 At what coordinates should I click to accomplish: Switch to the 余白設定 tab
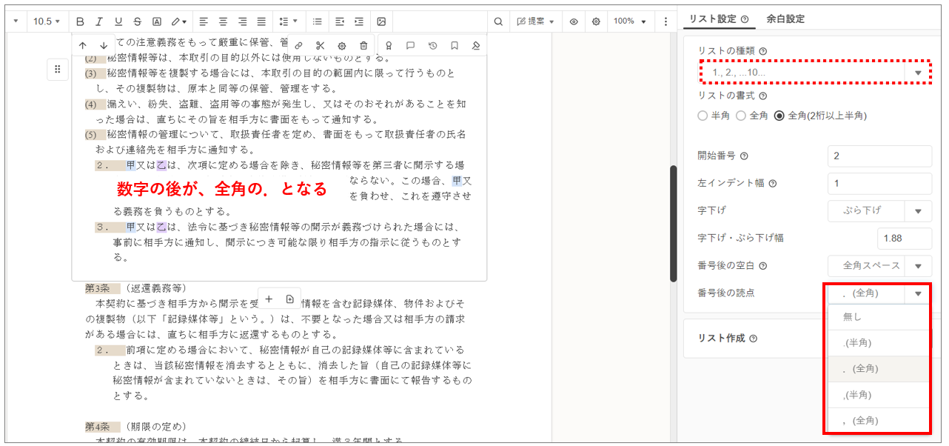(785, 19)
